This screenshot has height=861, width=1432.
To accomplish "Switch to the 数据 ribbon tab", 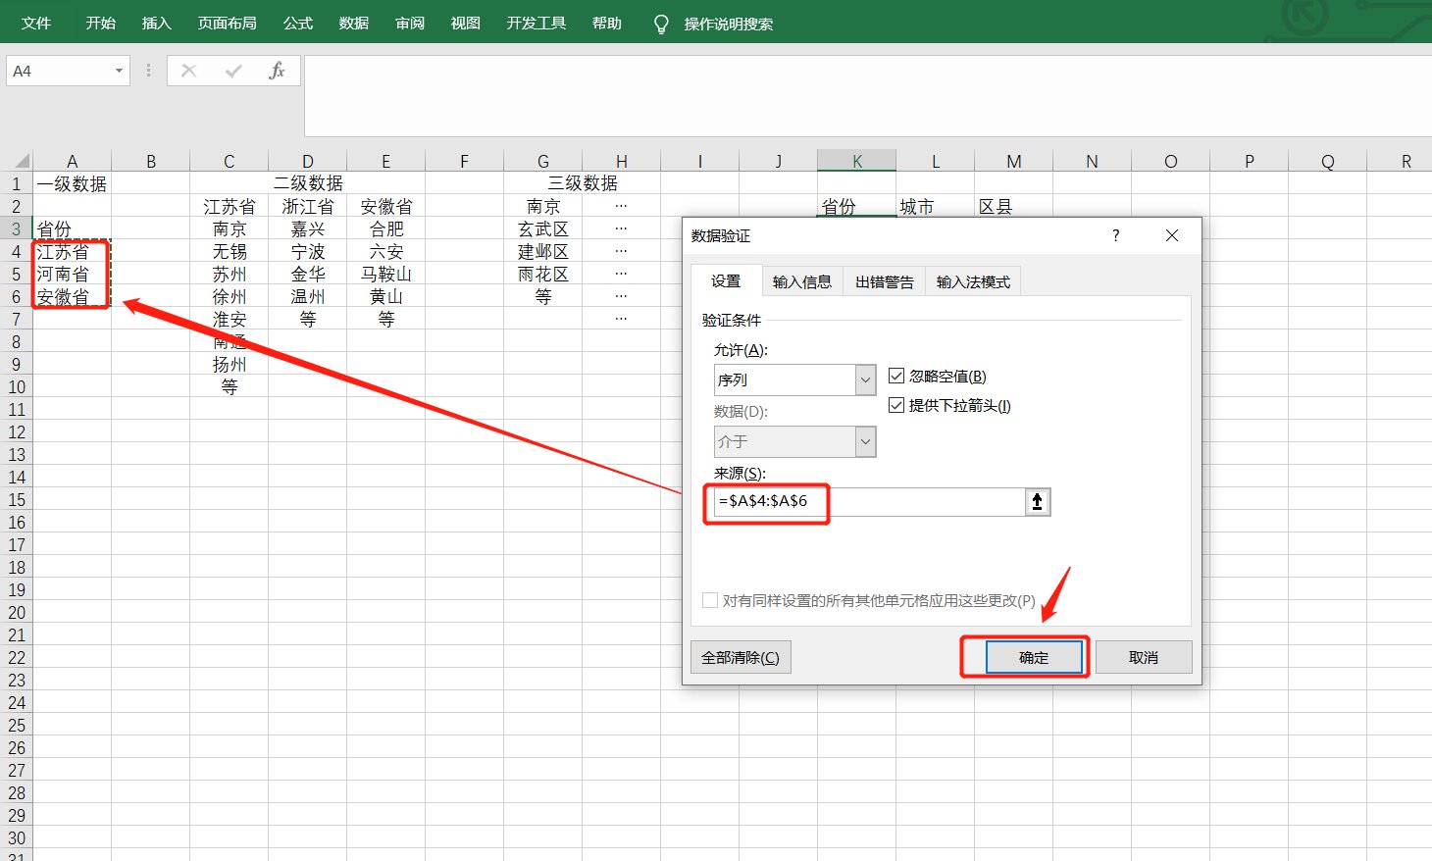I will pyautogui.click(x=353, y=22).
